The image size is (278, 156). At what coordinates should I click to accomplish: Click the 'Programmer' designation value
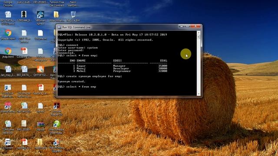point(122,71)
